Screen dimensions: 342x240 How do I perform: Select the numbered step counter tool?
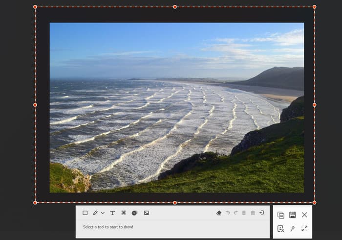pyautogui.click(x=134, y=213)
